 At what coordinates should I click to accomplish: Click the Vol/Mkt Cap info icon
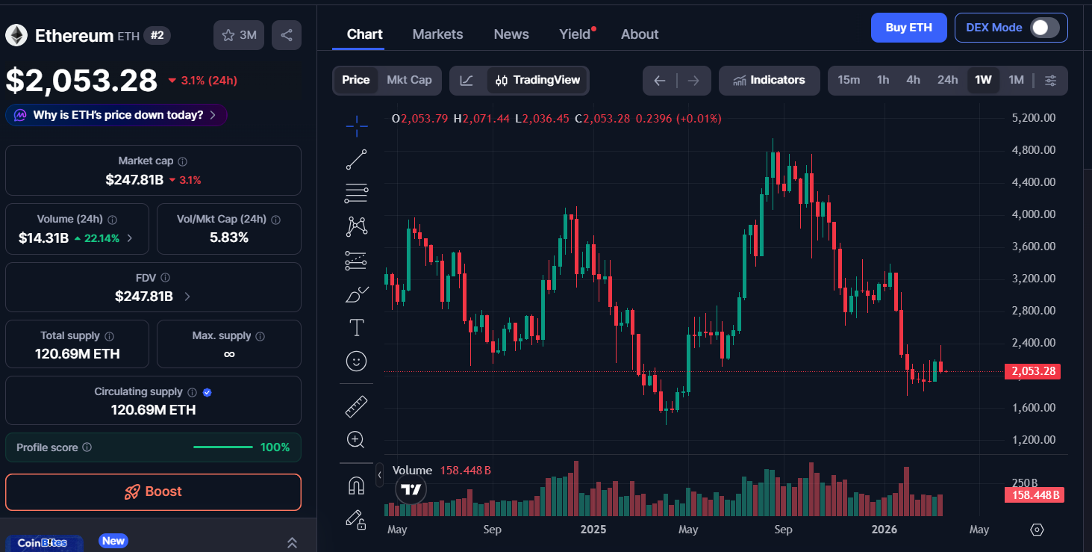coord(275,220)
